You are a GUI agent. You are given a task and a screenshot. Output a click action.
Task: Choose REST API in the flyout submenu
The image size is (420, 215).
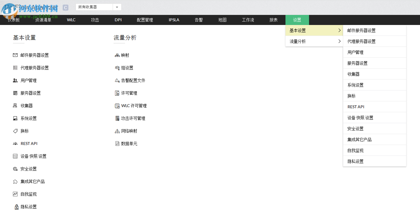click(375, 107)
